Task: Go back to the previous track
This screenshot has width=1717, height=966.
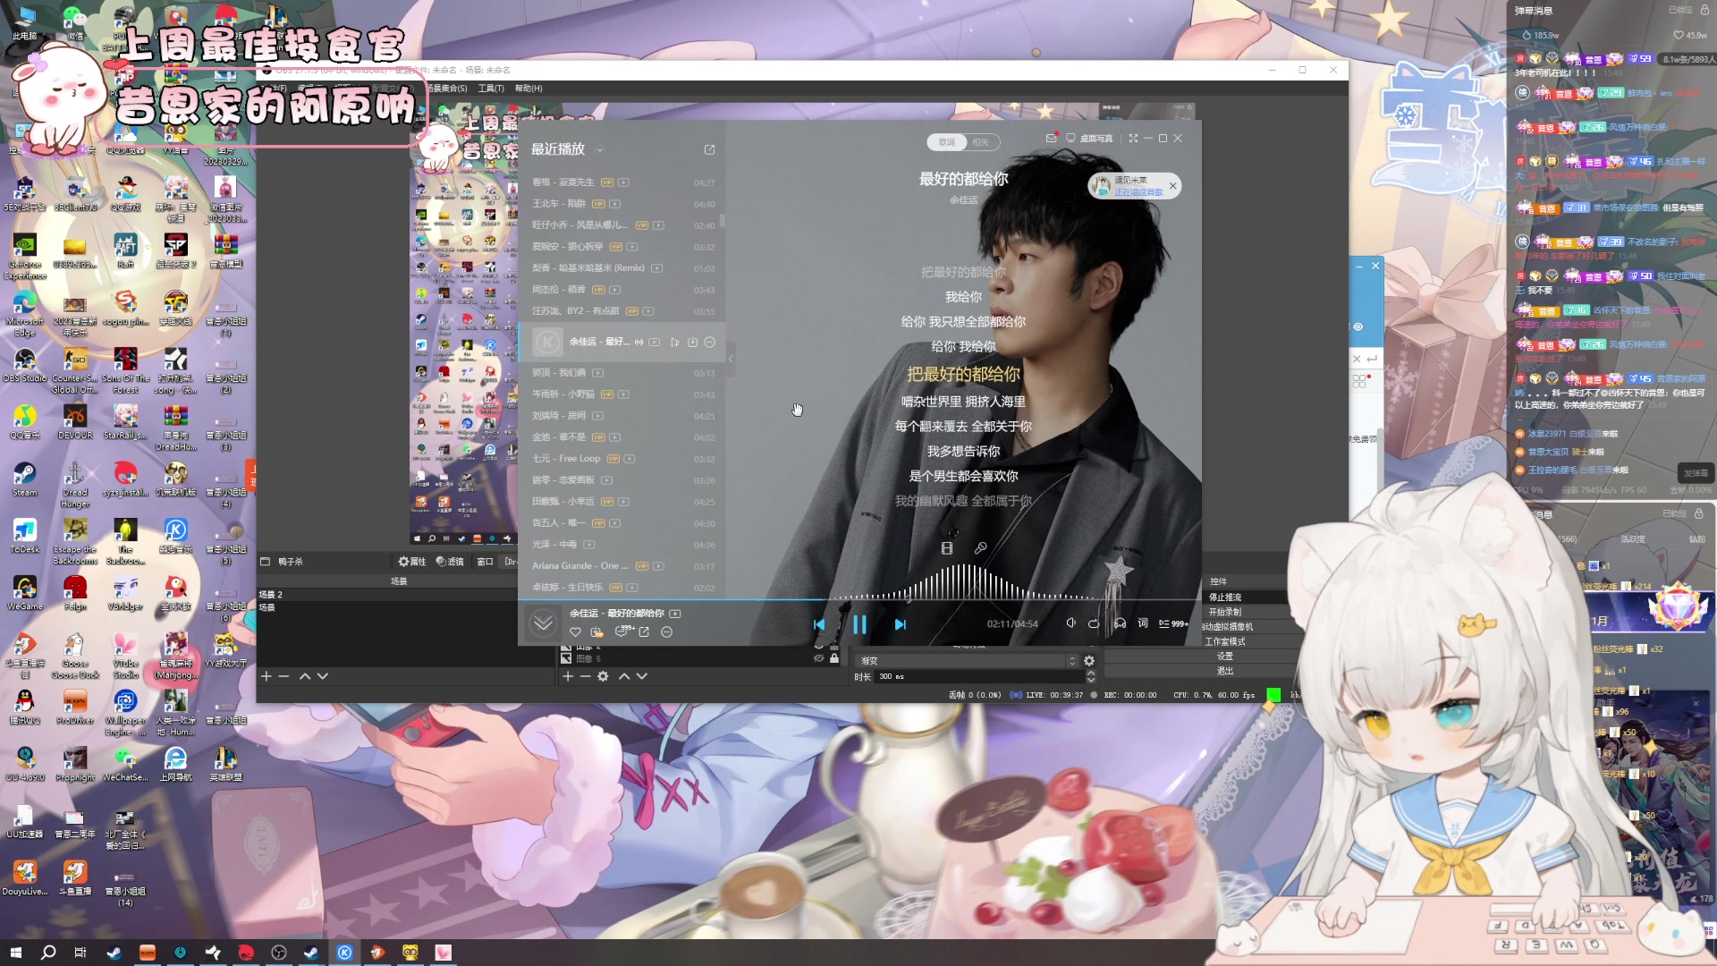Action: (819, 624)
